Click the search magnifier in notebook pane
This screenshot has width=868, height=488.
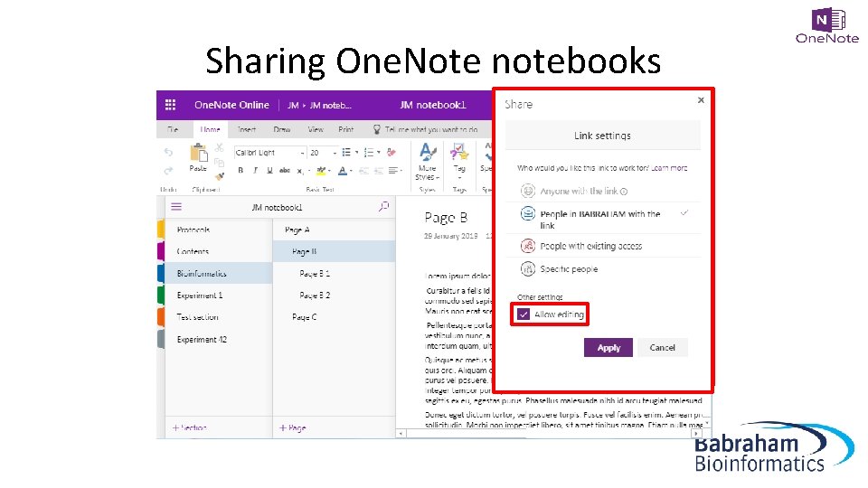pos(383,207)
